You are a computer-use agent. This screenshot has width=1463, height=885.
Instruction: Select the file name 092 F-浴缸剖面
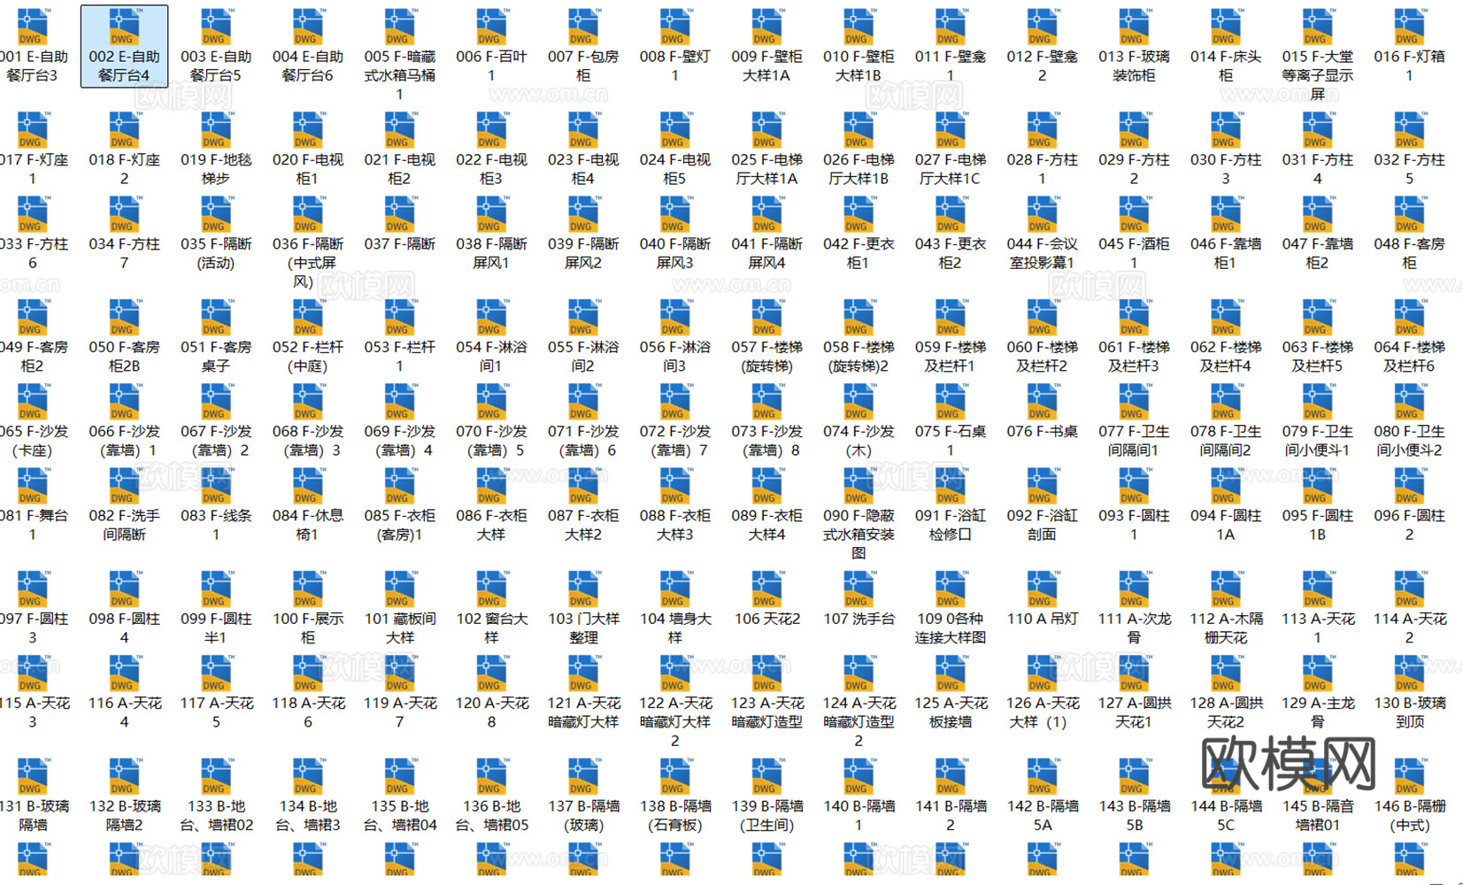pos(1043,525)
